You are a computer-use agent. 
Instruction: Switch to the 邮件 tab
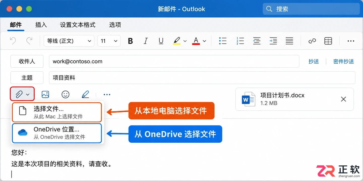click(16, 25)
